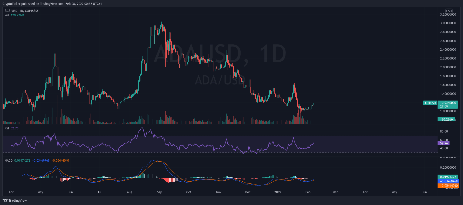Click the current price 1.19240000 label
Screen dimensions: 463x205
coord(448,103)
